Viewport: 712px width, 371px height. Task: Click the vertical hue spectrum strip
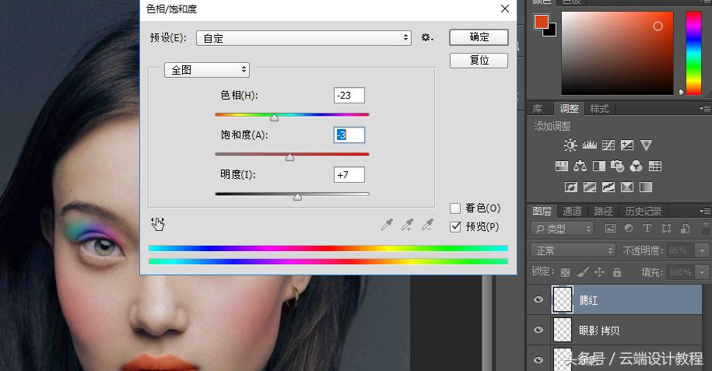point(693,53)
